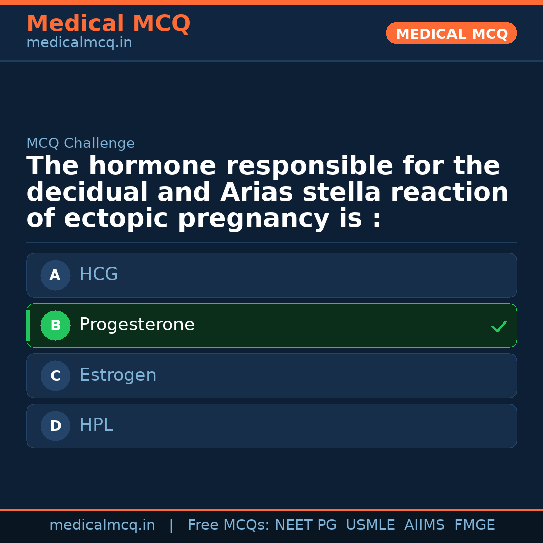Screen dimensions: 543x543
Task: Click the D letter circle badge
Action: tap(55, 426)
